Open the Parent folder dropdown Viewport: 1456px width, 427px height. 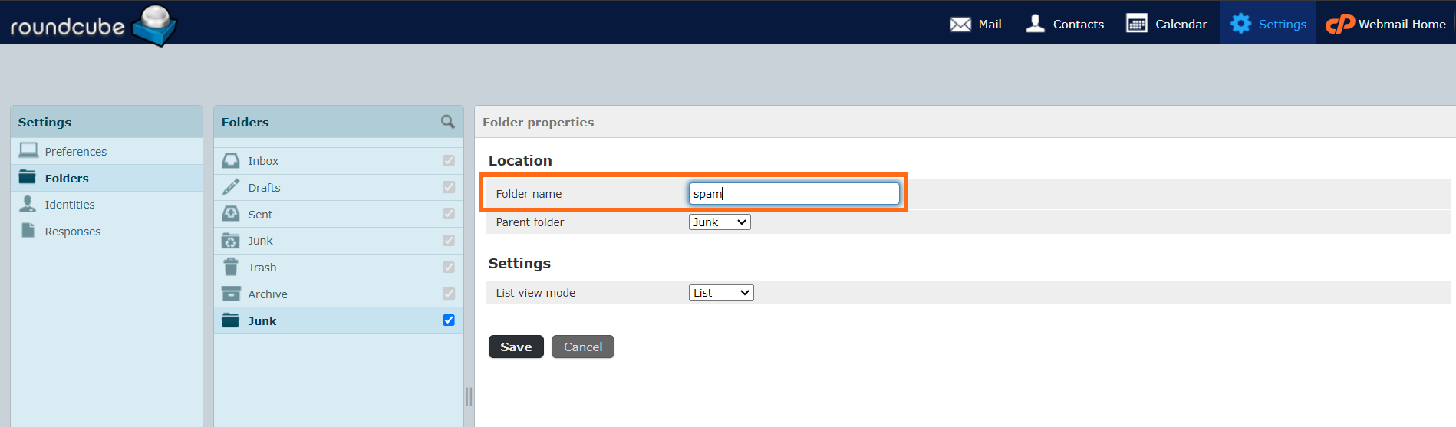pos(720,222)
